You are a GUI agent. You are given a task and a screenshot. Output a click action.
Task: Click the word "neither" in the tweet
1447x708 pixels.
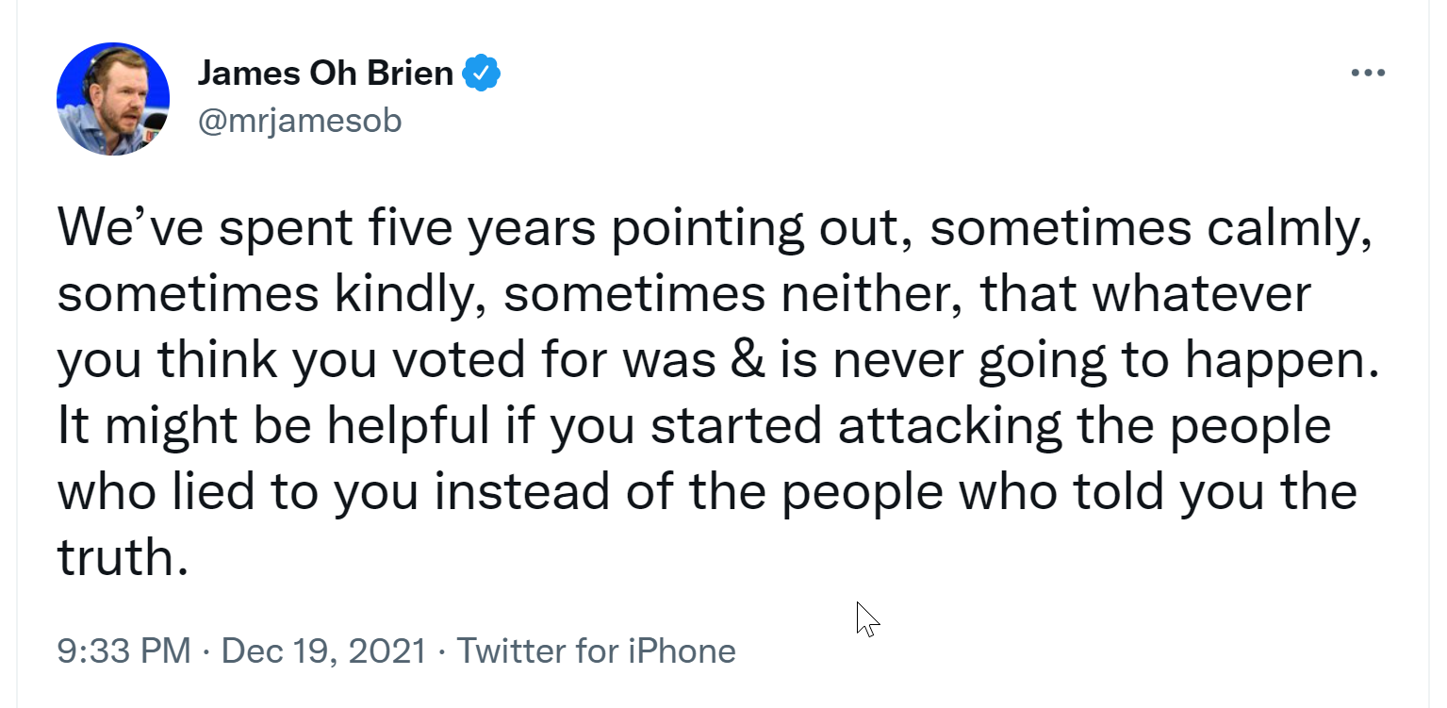870,295
